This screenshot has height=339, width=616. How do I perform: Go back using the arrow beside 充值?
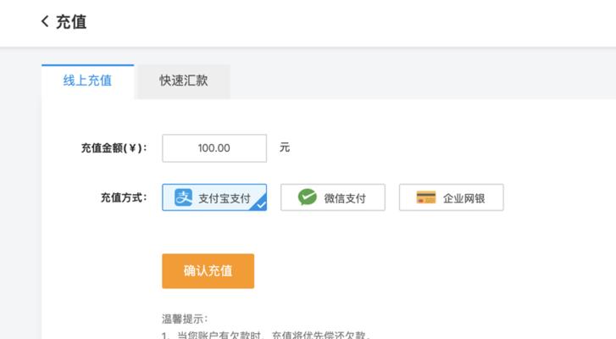45,21
